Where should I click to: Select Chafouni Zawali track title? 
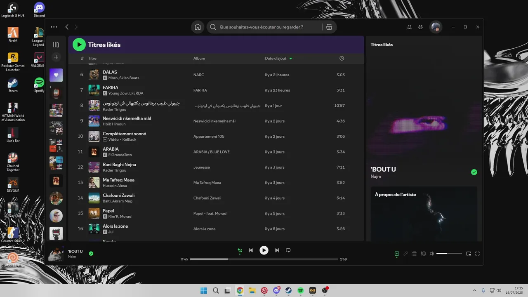tap(119, 195)
